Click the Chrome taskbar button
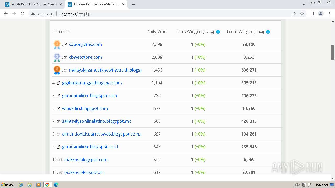Viewport: 335px width, 188px height. click(47, 185)
